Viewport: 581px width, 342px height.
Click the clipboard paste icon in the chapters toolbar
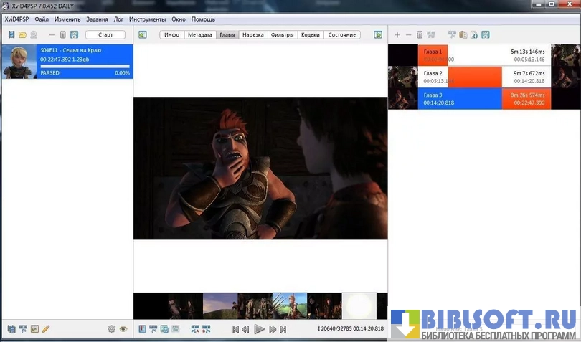[463, 34]
